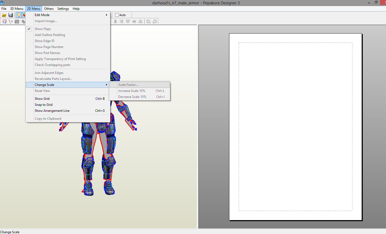Rotate parts 90 degrees clockwise icon
This screenshot has height=234, width=386.
click(x=155, y=22)
